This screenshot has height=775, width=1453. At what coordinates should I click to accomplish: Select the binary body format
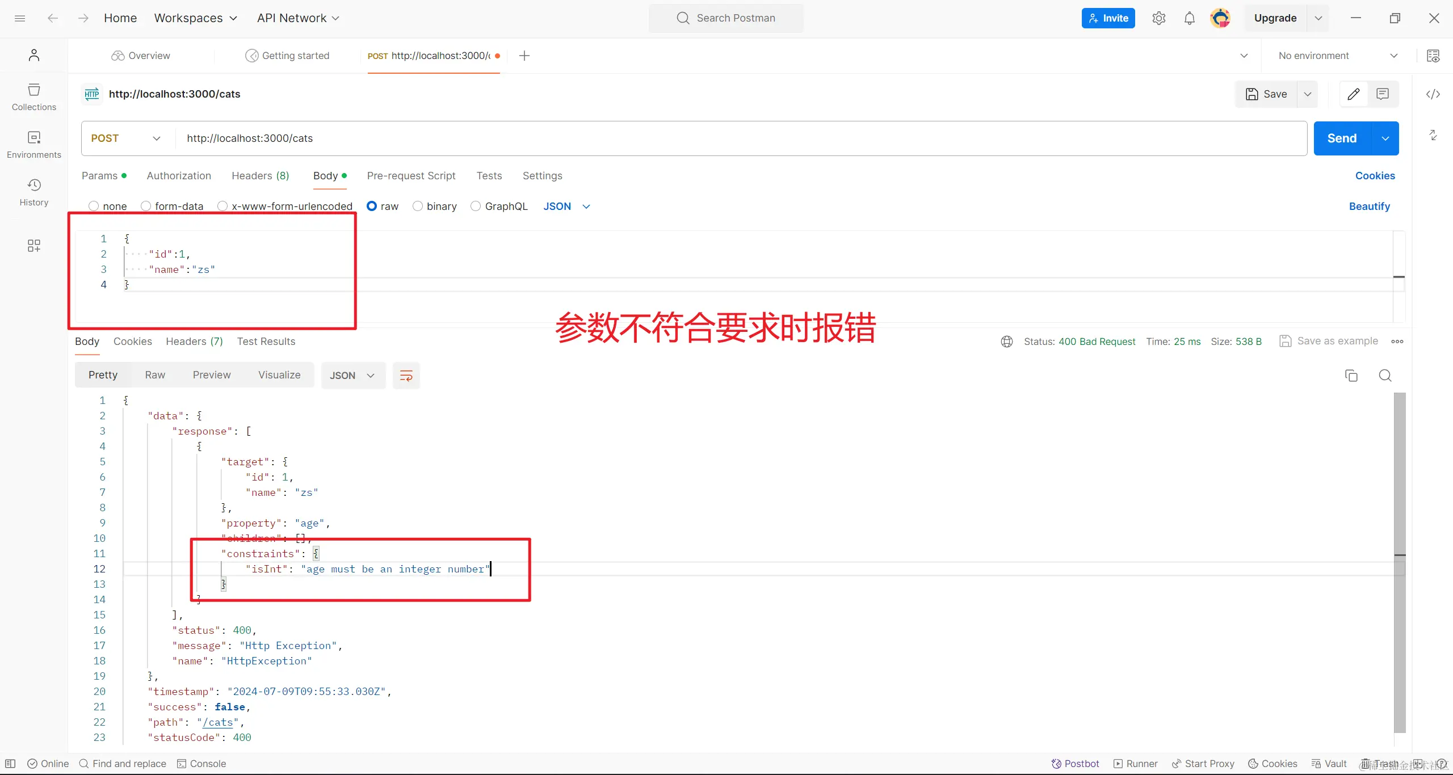tap(418, 206)
